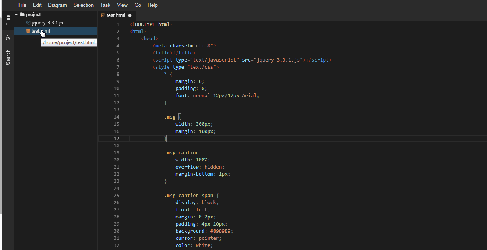Click line number 17 in the gutter

(116, 139)
